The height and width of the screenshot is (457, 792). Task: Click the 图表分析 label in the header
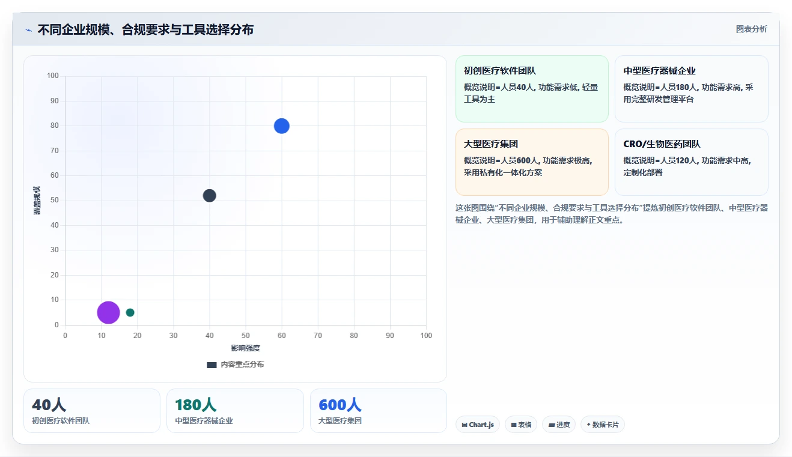pyautogui.click(x=751, y=29)
